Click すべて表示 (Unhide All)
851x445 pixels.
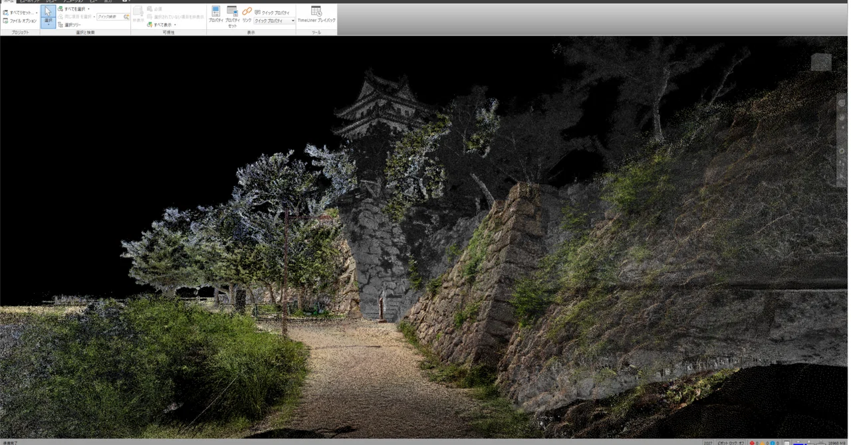point(159,25)
